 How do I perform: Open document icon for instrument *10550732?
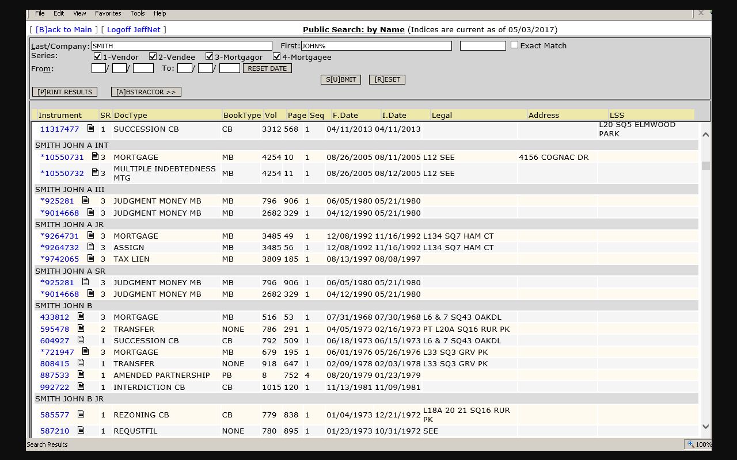tap(95, 172)
